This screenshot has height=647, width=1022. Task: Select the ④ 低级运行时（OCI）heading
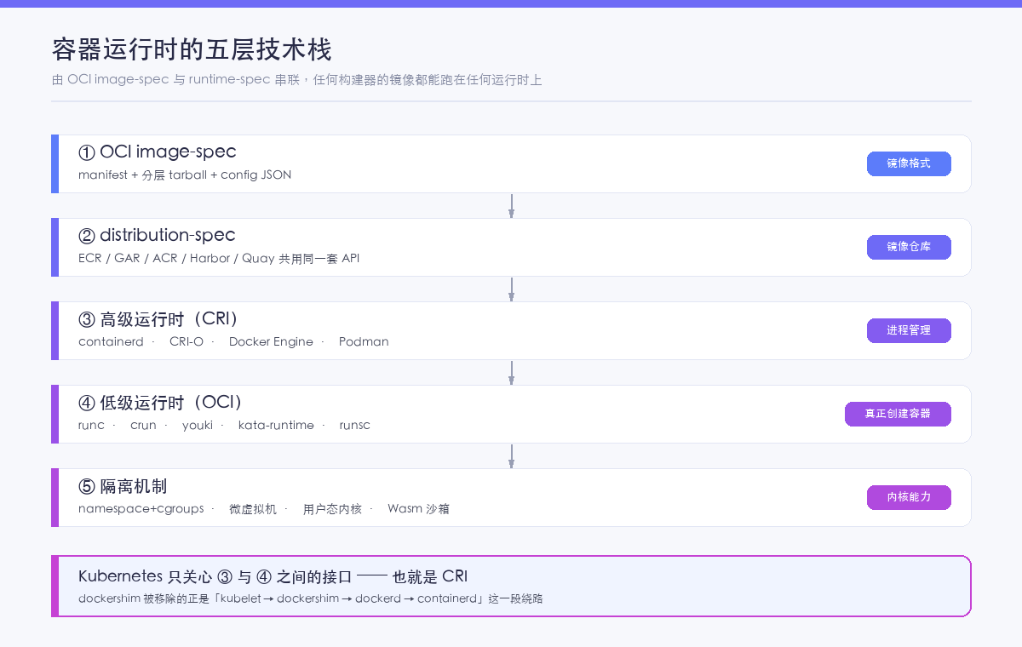click(162, 403)
